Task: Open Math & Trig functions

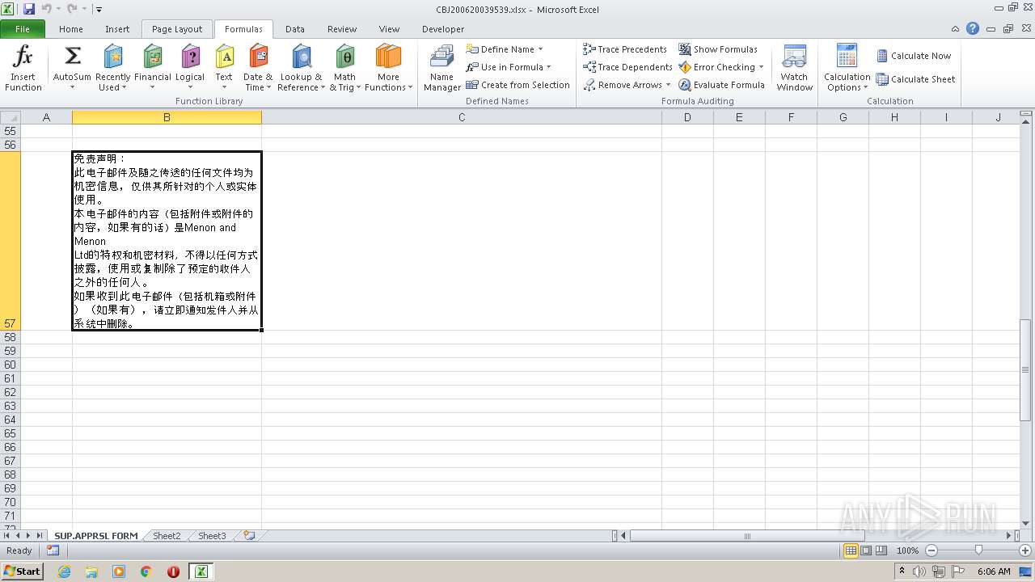Action: point(345,69)
